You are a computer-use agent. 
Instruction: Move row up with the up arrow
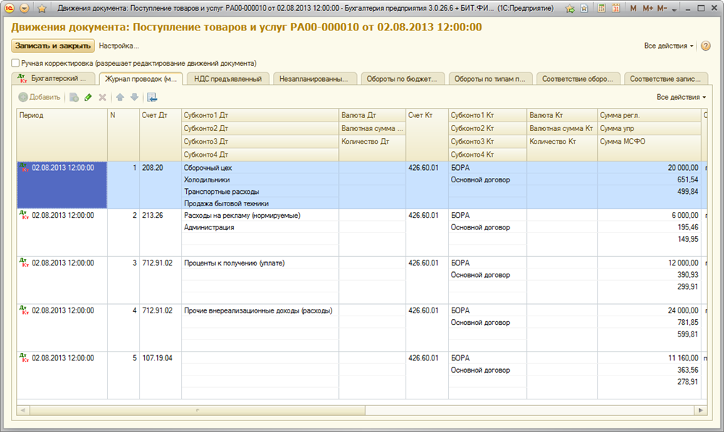[120, 97]
